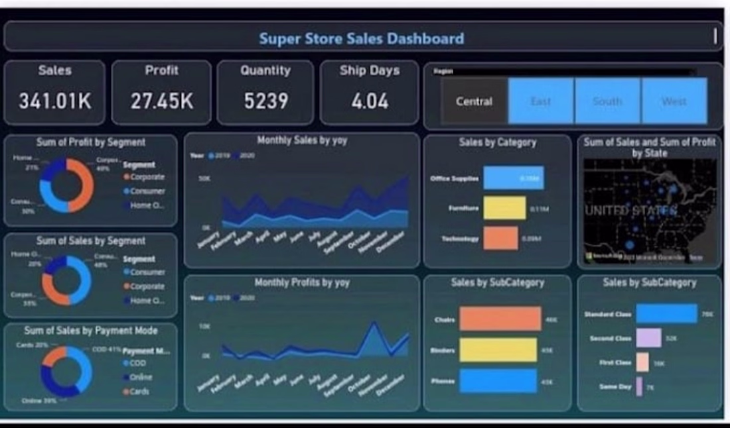Select the West region slicer tile
Image resolution: width=730 pixels, height=428 pixels.
pos(674,101)
